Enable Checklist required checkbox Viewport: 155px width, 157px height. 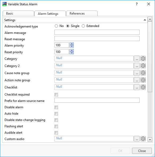(56, 95)
